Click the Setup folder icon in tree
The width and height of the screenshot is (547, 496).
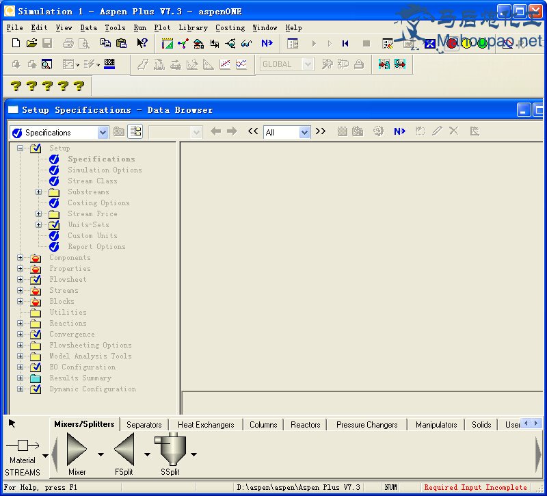point(36,148)
